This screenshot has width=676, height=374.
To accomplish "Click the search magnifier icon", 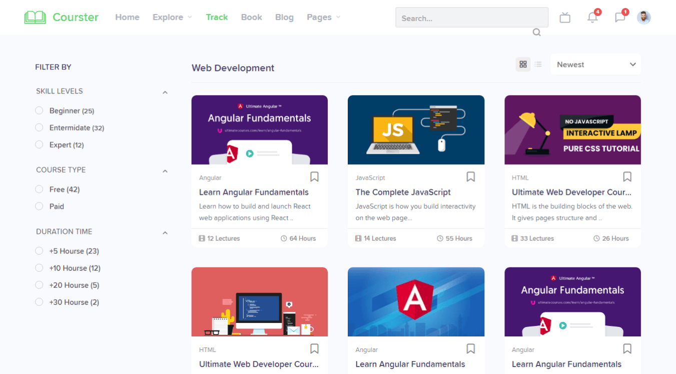I will pyautogui.click(x=536, y=33).
